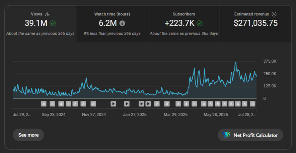Click the clock icon next to Estimated revenue
Viewport: 296px width, 153px height.
(274, 14)
